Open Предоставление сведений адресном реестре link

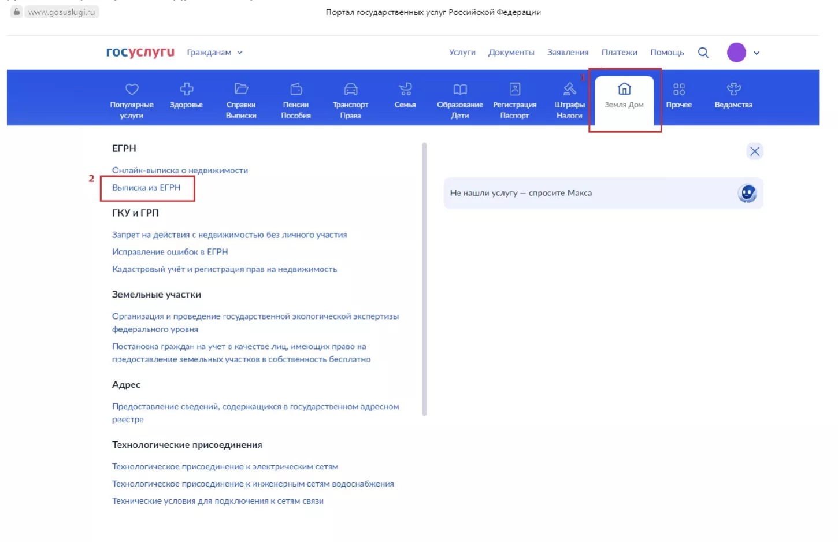click(255, 413)
